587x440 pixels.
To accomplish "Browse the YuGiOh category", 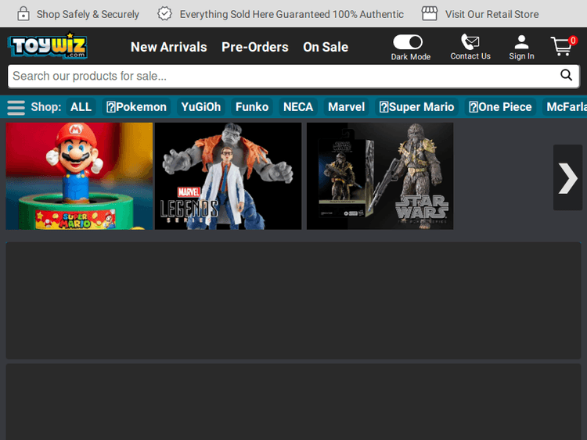I will [x=201, y=107].
